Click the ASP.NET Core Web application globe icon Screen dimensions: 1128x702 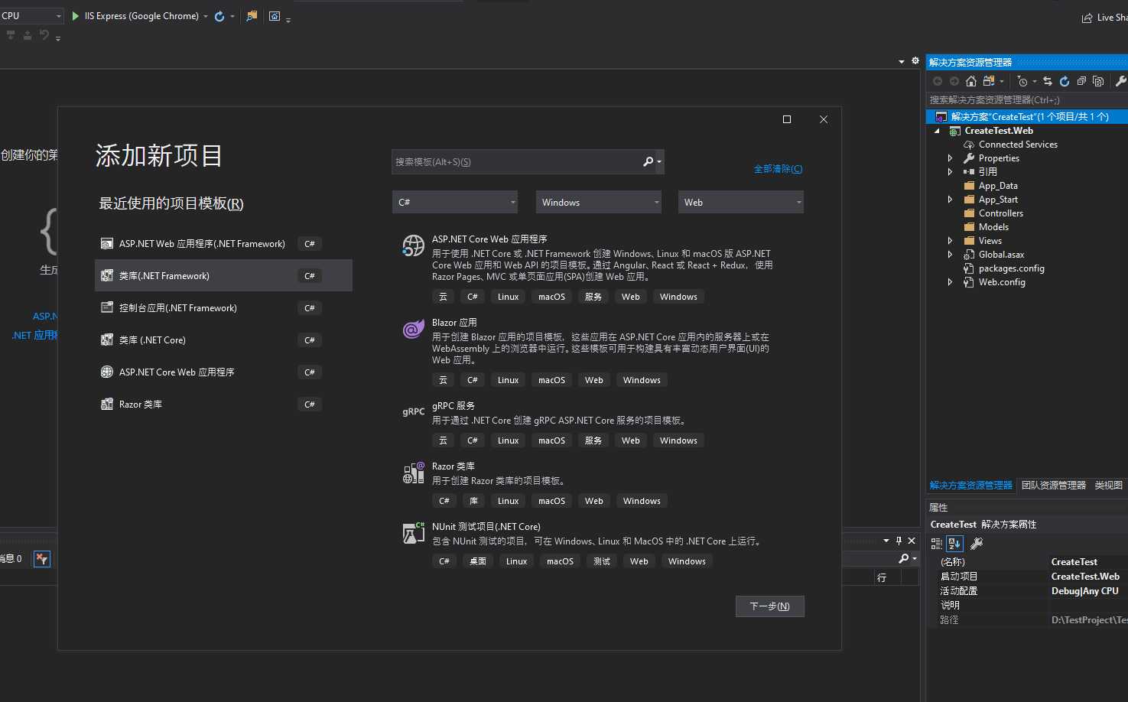point(414,245)
